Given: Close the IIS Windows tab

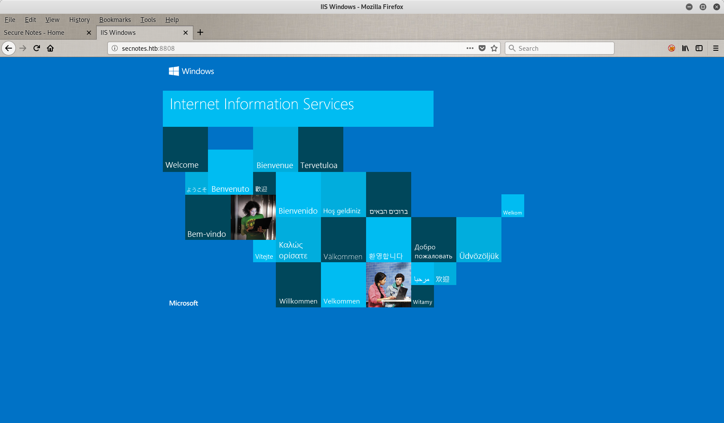Looking at the screenshot, I should click(186, 32).
